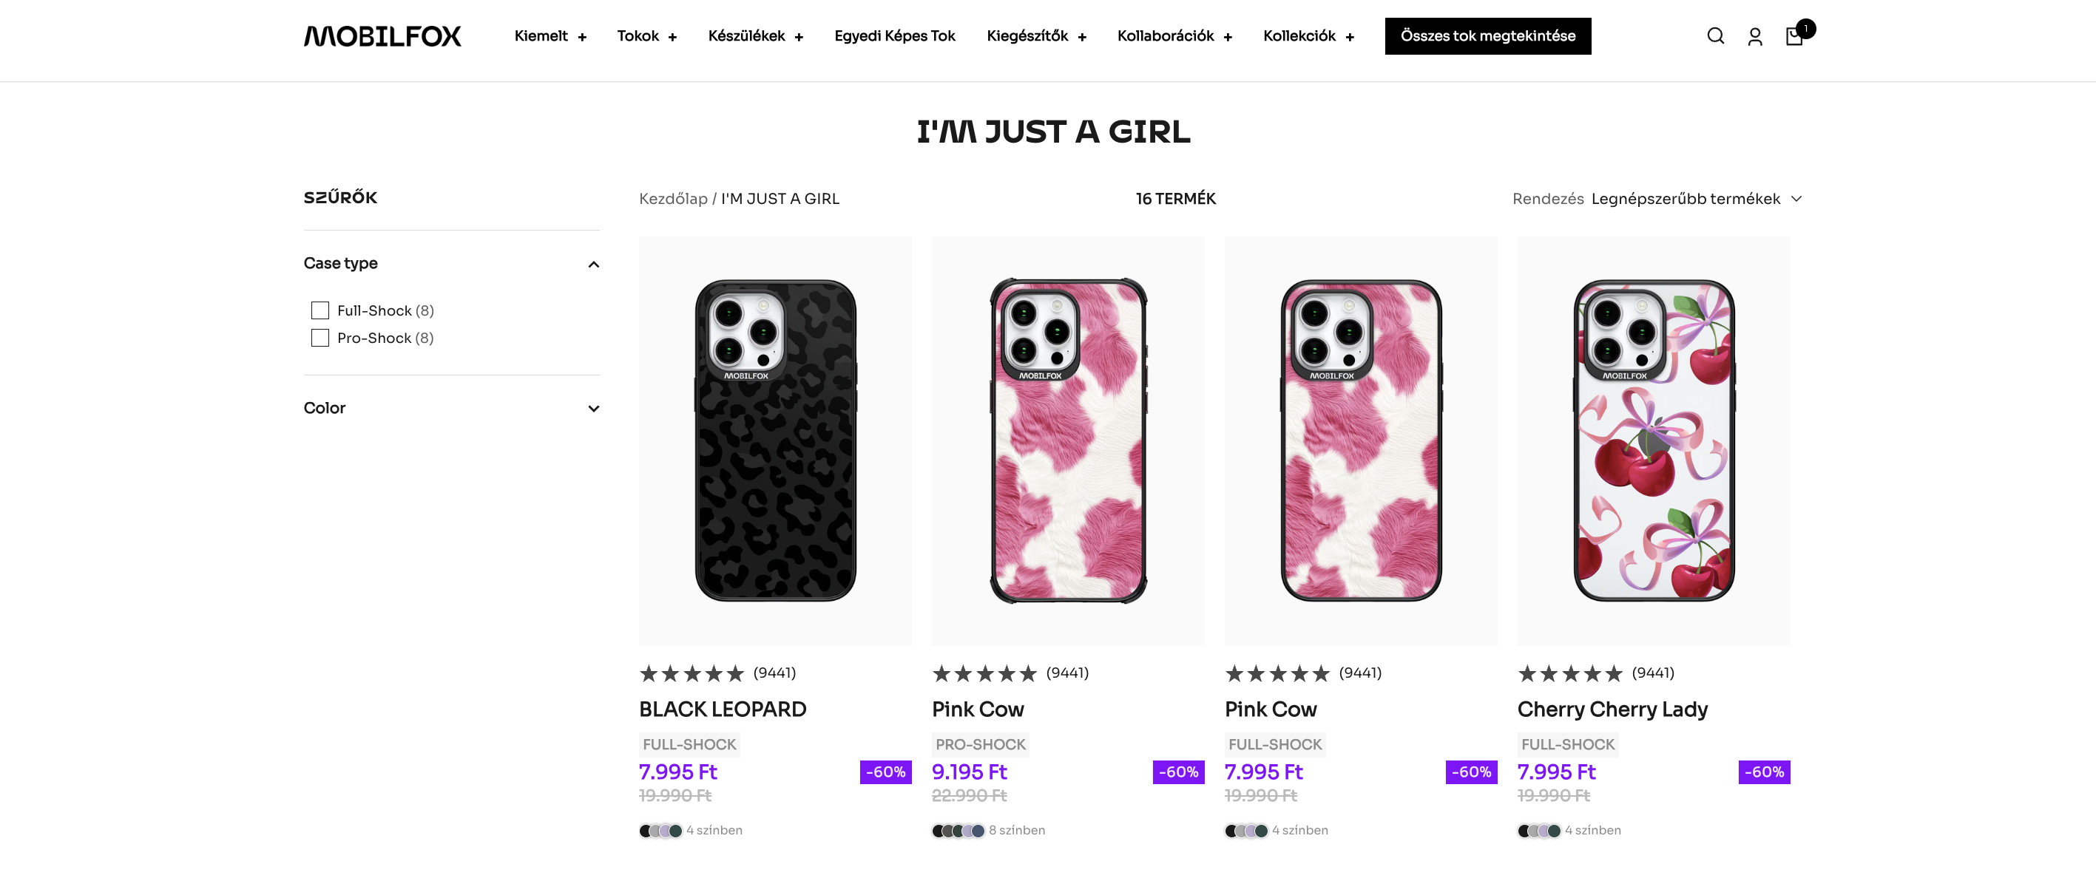Screen dimensions: 2096x878
Task: Expand the Color filter section
Action: (x=593, y=409)
